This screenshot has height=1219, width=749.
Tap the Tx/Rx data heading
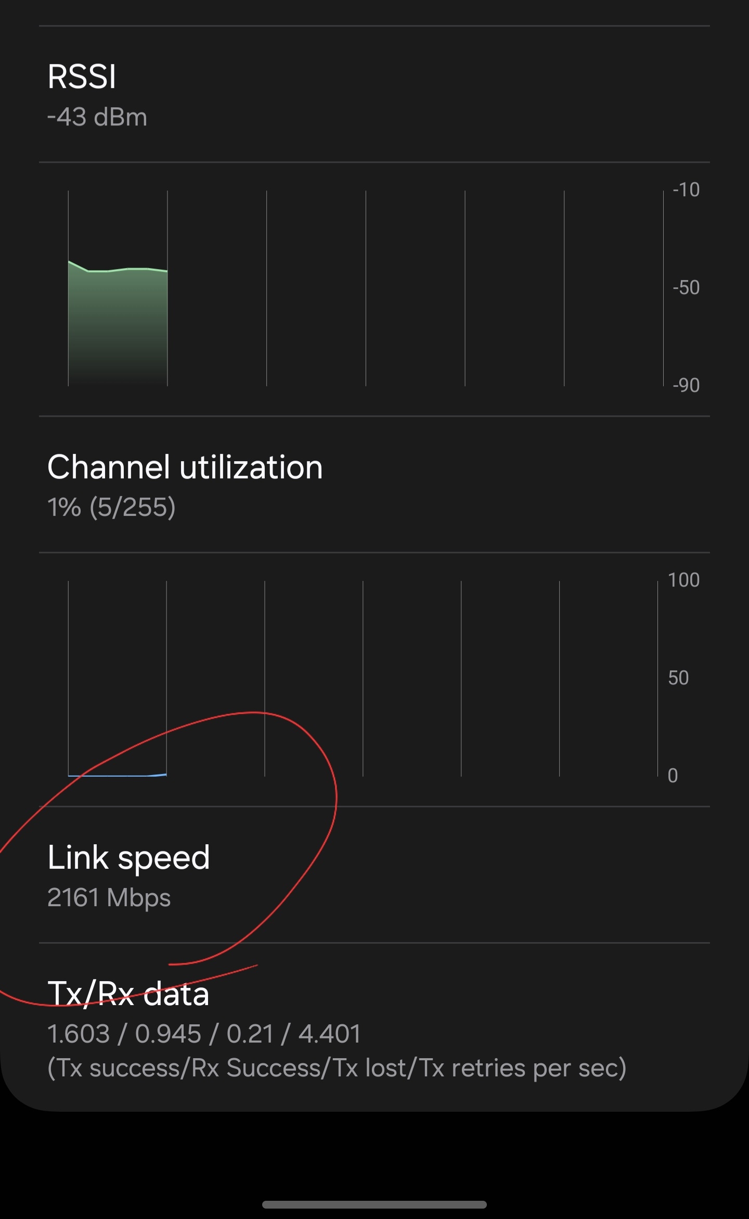point(128,994)
